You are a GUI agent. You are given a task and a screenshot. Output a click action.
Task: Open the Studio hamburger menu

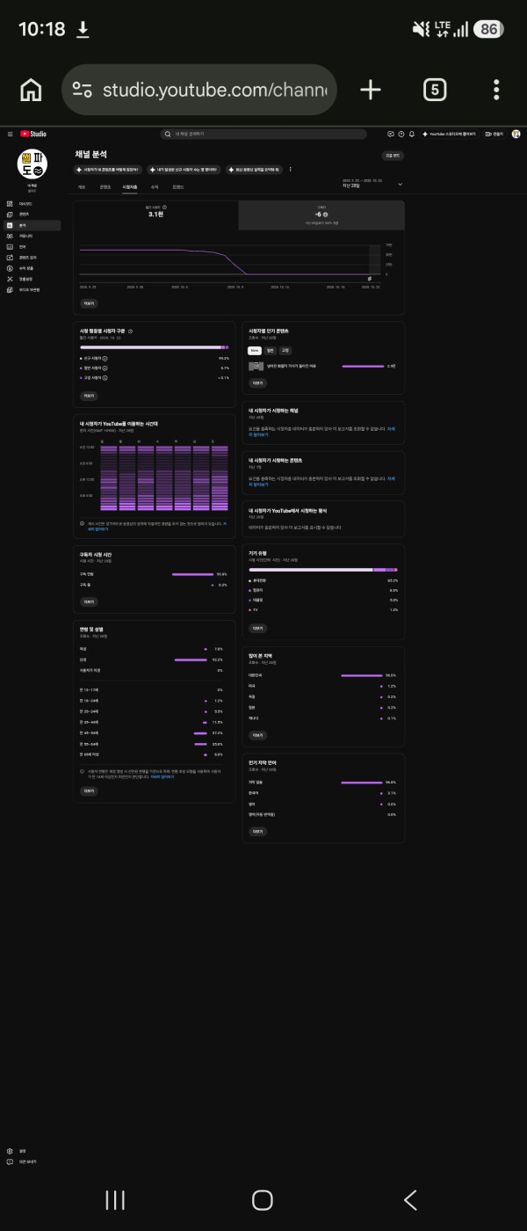[x=10, y=134]
